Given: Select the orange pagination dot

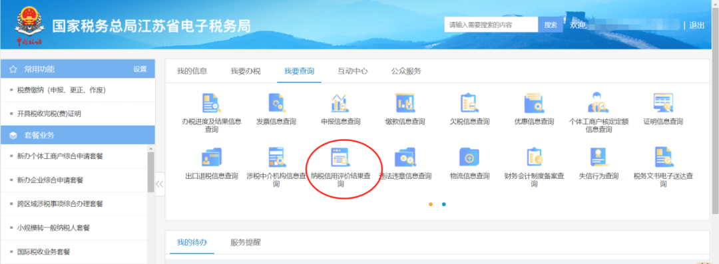Looking at the screenshot, I should pos(431,204).
